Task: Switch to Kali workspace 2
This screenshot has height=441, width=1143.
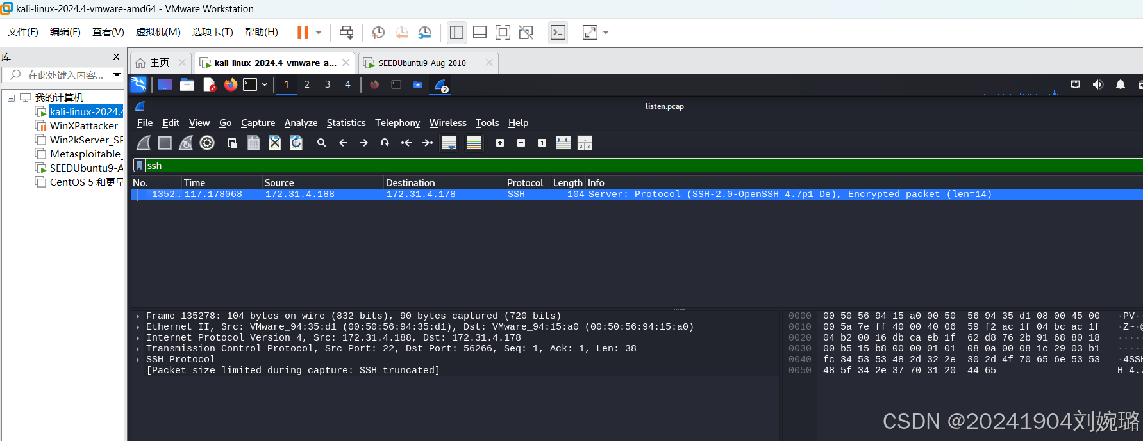Action: tap(307, 84)
